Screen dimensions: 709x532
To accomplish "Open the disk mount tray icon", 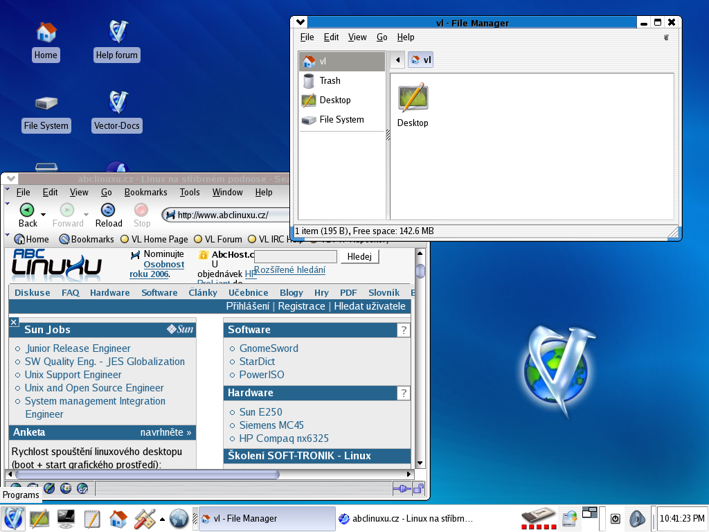I will point(570,518).
